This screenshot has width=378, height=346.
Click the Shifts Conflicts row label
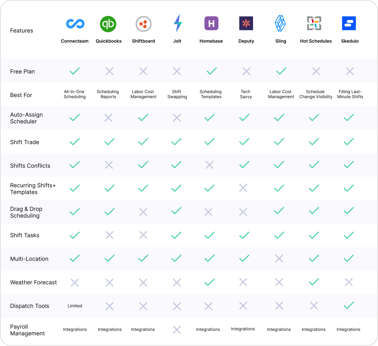(30, 166)
